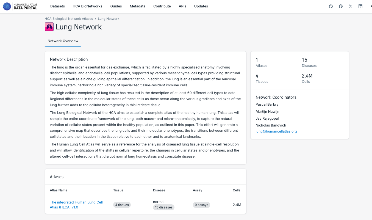Email lung@humancellatlas.org link
Viewport: 372px width, 220px height.
click(x=276, y=131)
